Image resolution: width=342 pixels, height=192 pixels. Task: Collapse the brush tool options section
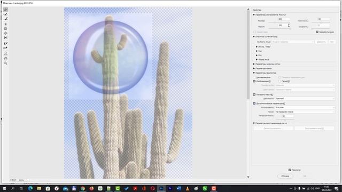coord(254,15)
